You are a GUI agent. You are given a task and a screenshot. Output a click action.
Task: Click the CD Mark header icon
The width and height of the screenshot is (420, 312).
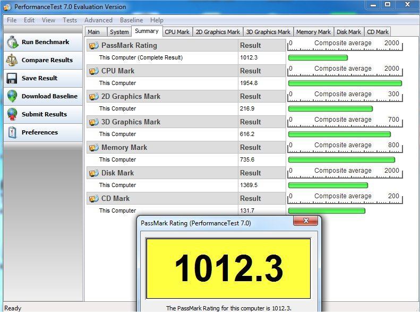click(x=94, y=199)
